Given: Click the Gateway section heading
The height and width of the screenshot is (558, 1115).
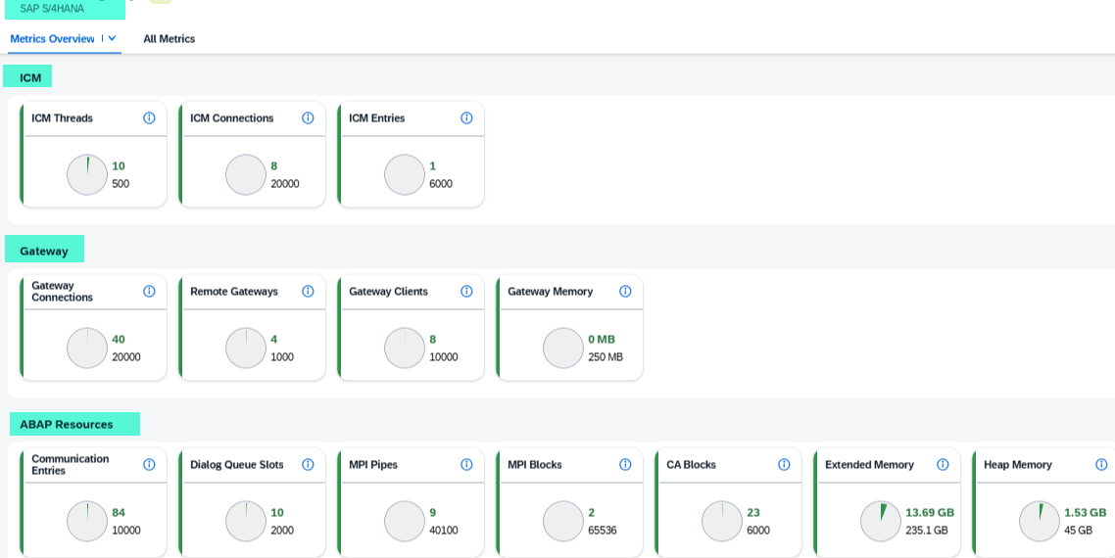Looking at the screenshot, I should click(x=44, y=251).
